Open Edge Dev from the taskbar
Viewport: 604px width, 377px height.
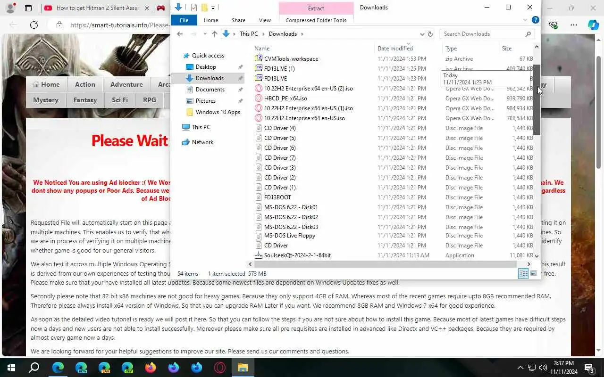(x=127, y=368)
